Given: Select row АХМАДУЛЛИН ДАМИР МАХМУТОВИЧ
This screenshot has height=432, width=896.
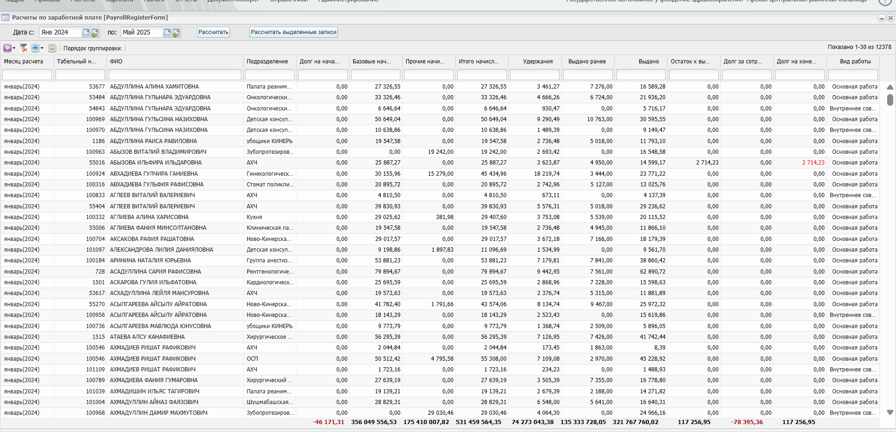Looking at the screenshot, I should (440, 413).
